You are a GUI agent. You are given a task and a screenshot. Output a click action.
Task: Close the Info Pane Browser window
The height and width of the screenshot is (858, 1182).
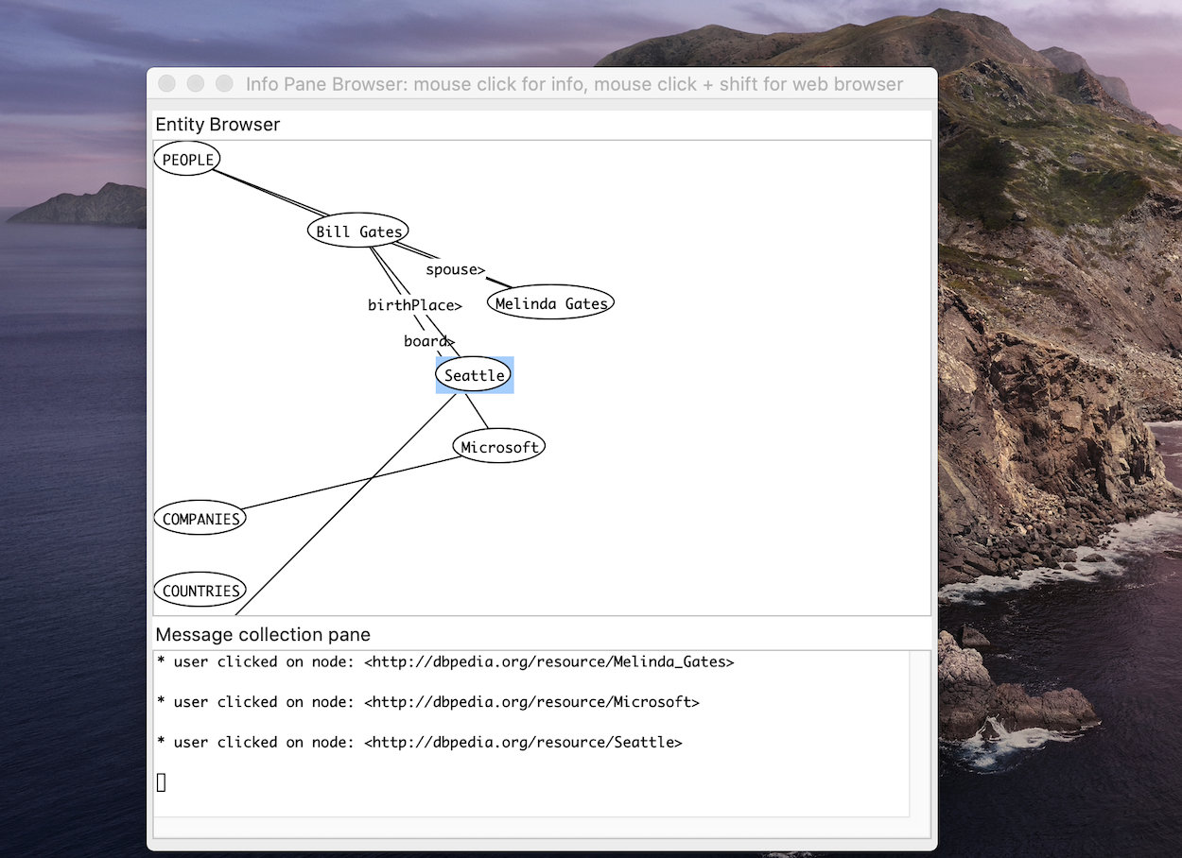coord(166,84)
